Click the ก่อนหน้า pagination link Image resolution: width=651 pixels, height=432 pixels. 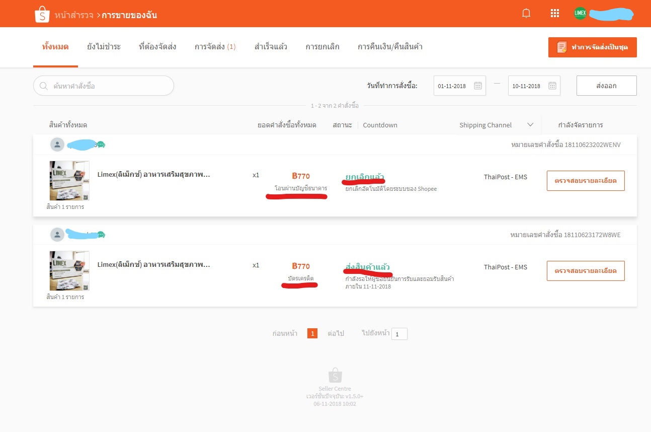point(285,333)
